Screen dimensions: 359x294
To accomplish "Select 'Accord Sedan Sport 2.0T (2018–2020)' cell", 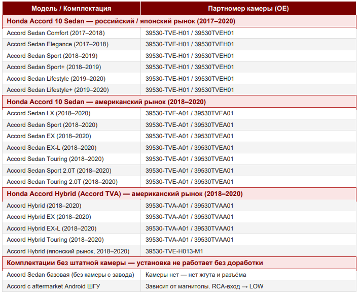I will pyautogui.click(x=71, y=171).
